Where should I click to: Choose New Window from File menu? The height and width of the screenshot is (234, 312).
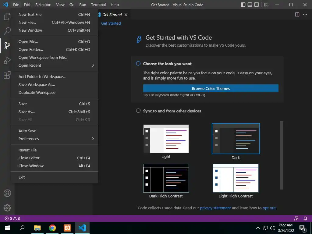tap(54, 30)
